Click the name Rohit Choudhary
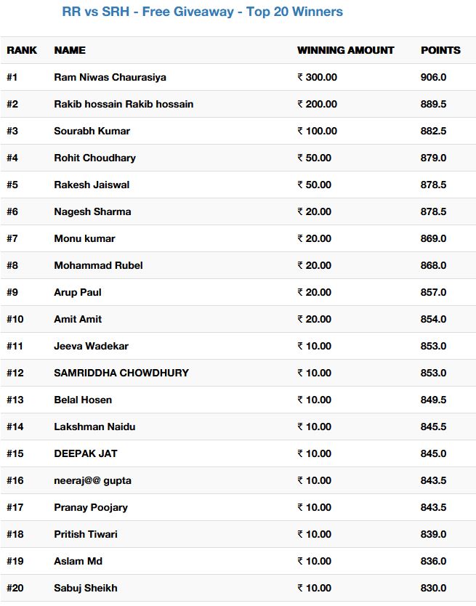The width and height of the screenshot is (476, 606). [x=94, y=158]
